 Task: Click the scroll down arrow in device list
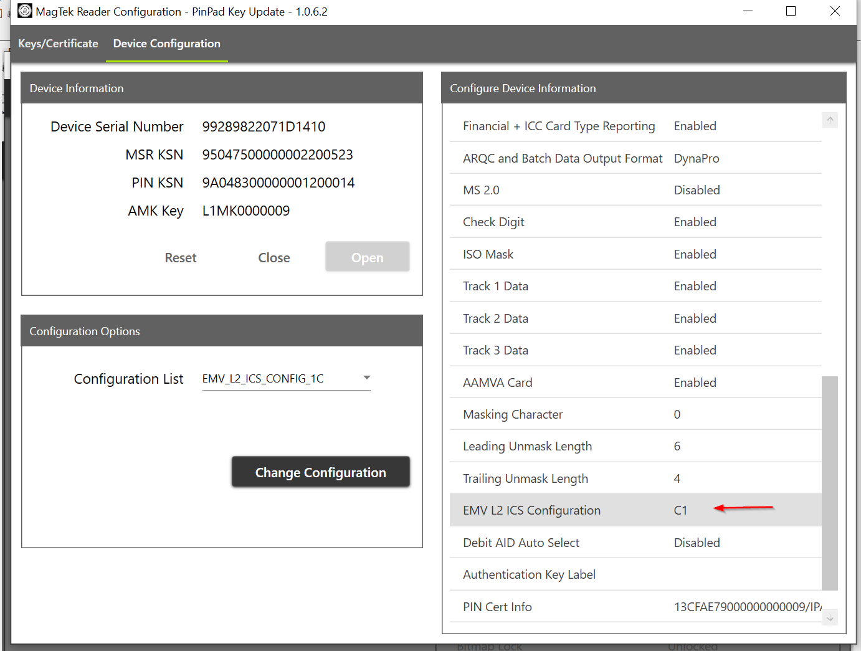(x=829, y=617)
